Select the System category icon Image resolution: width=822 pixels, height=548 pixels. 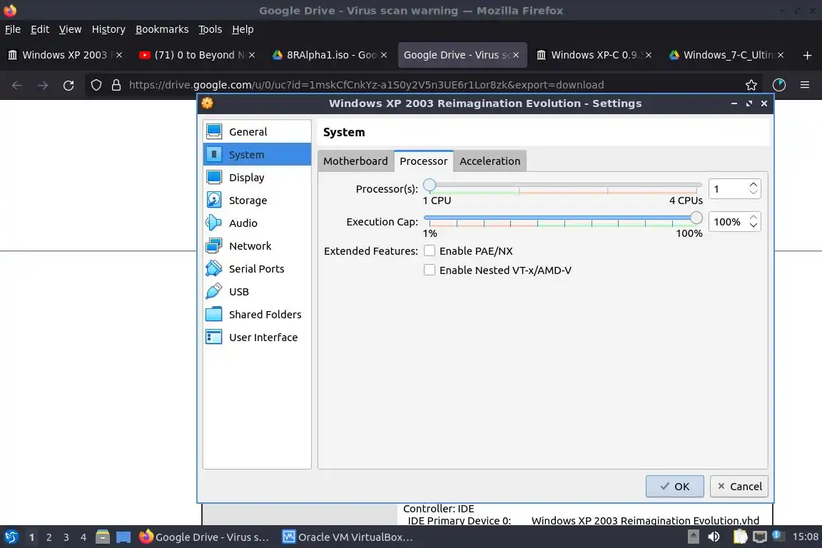click(x=214, y=155)
